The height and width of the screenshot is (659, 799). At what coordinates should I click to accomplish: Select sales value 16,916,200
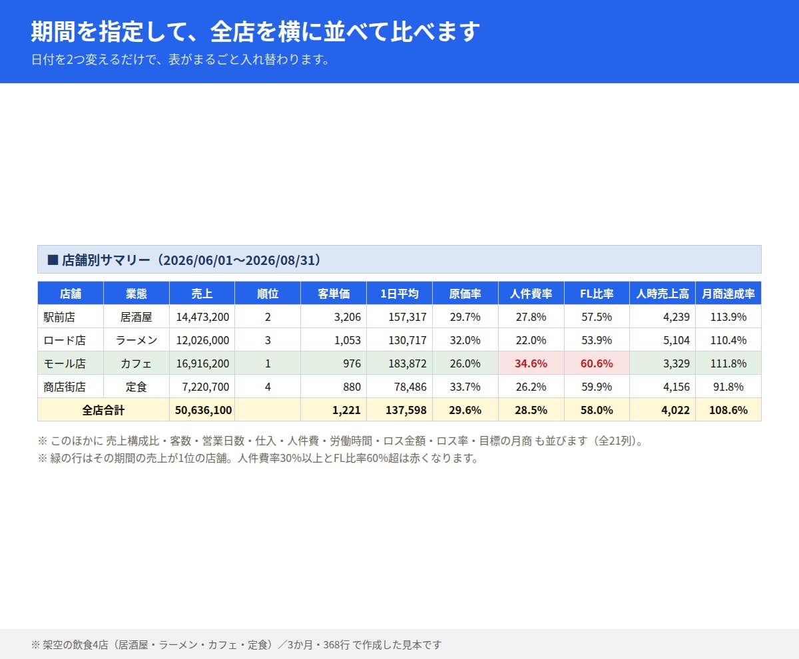click(202, 363)
